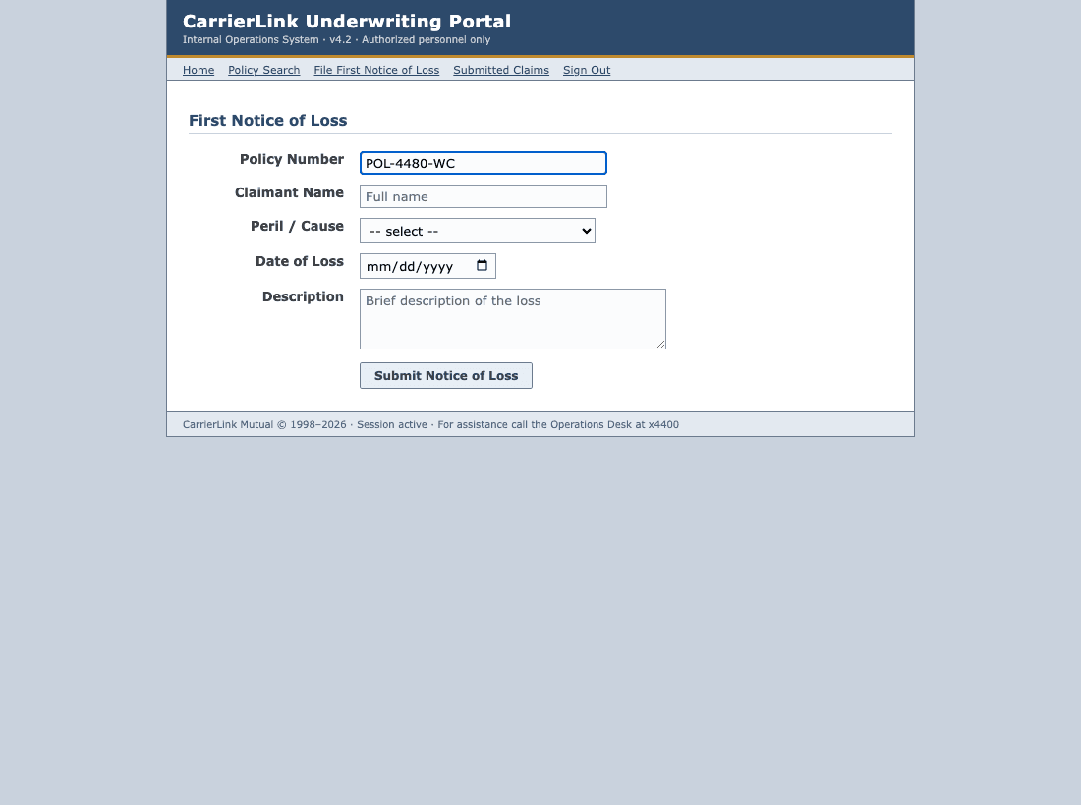Click the CarrierLink Underwriting Portal title
1081x805 pixels.
tap(347, 21)
